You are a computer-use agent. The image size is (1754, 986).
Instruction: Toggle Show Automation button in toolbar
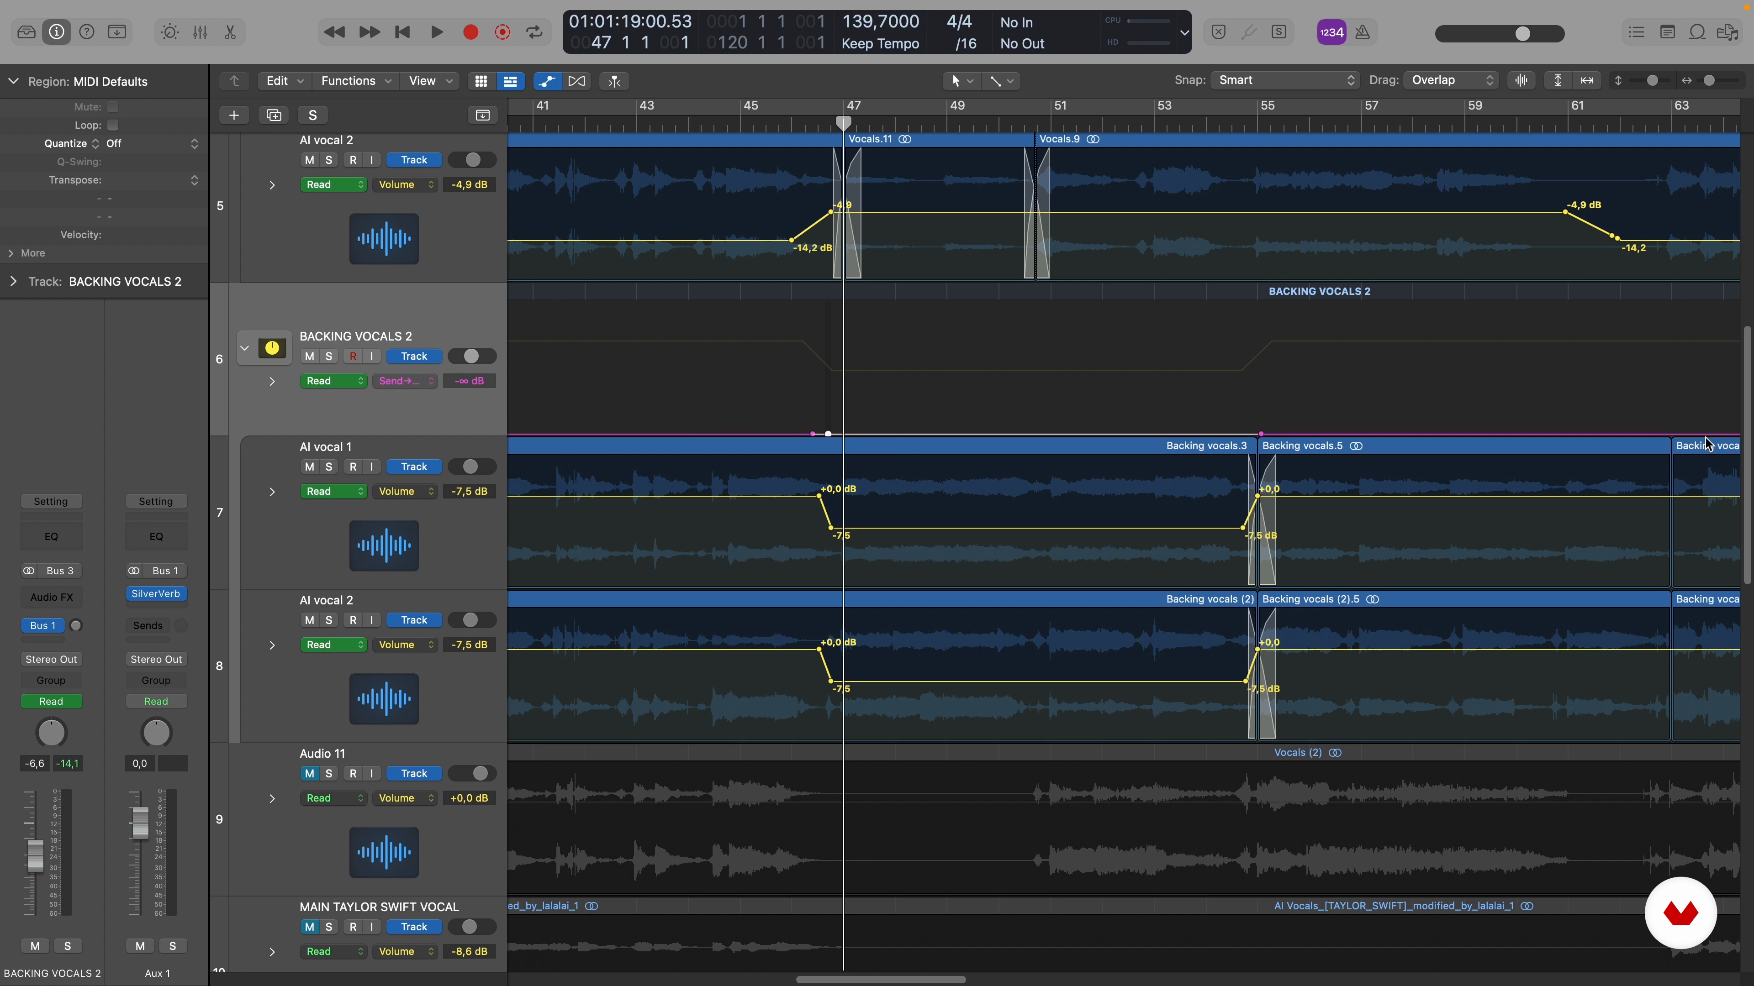point(546,81)
